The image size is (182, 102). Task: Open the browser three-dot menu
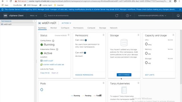[x=179, y=1]
